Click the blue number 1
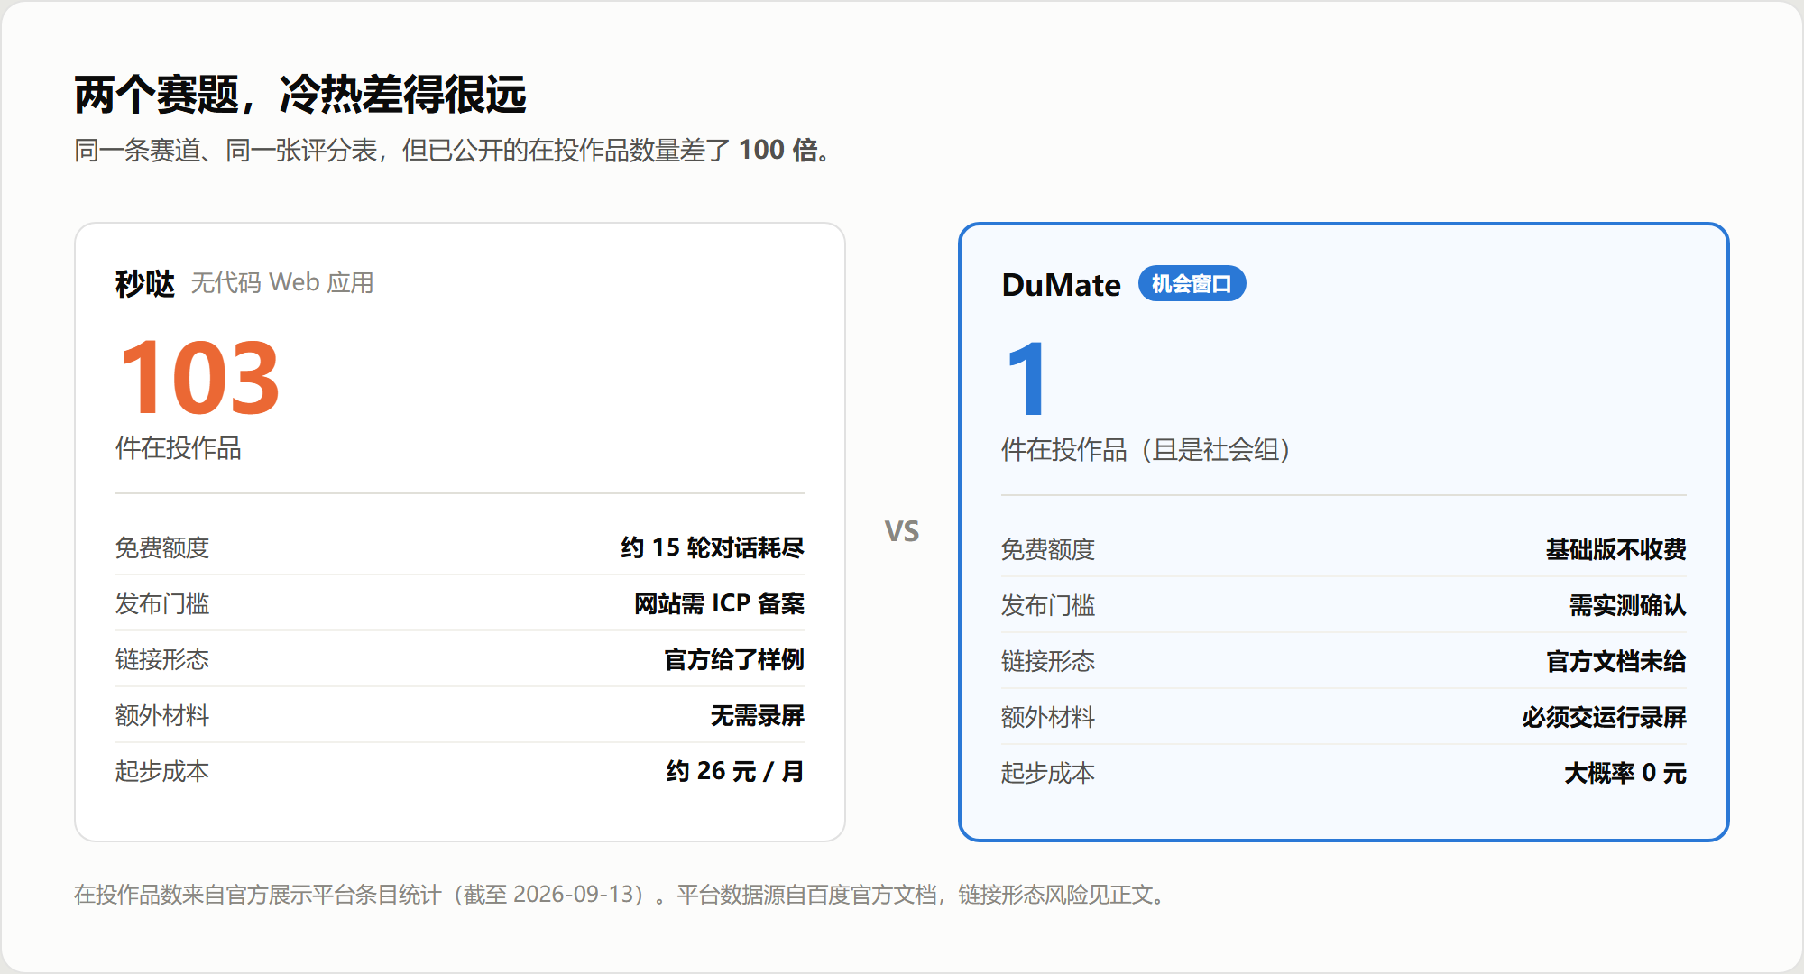The height and width of the screenshot is (974, 1804). (x=1026, y=379)
